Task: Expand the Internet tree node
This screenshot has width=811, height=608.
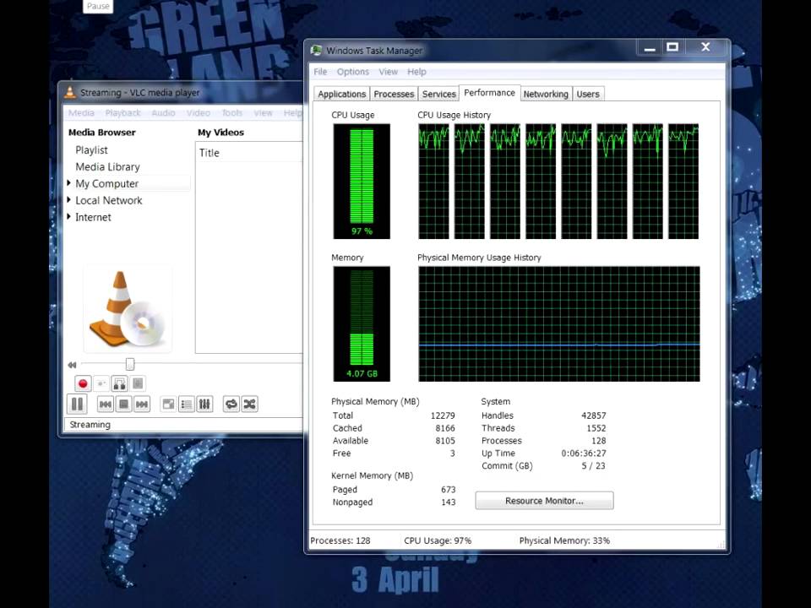Action: pyautogui.click(x=68, y=217)
